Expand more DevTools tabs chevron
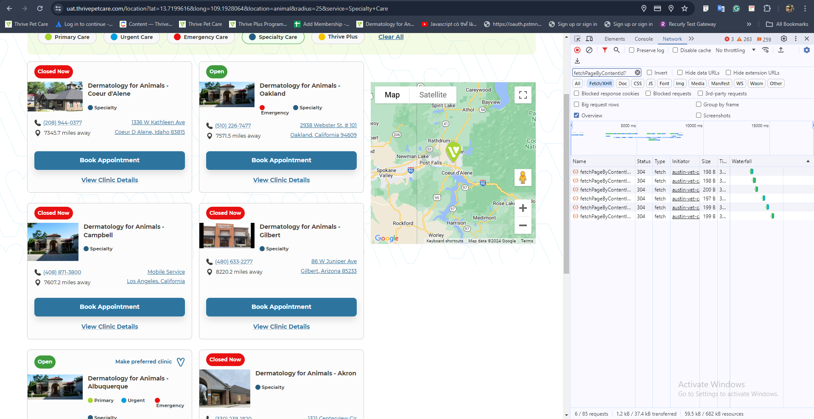814x419 pixels. point(691,39)
